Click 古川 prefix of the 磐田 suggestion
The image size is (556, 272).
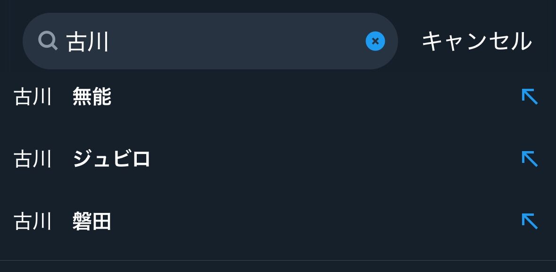(33, 221)
